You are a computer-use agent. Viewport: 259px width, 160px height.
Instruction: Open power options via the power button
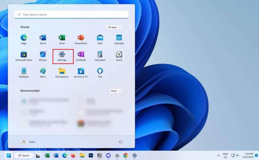121,142
